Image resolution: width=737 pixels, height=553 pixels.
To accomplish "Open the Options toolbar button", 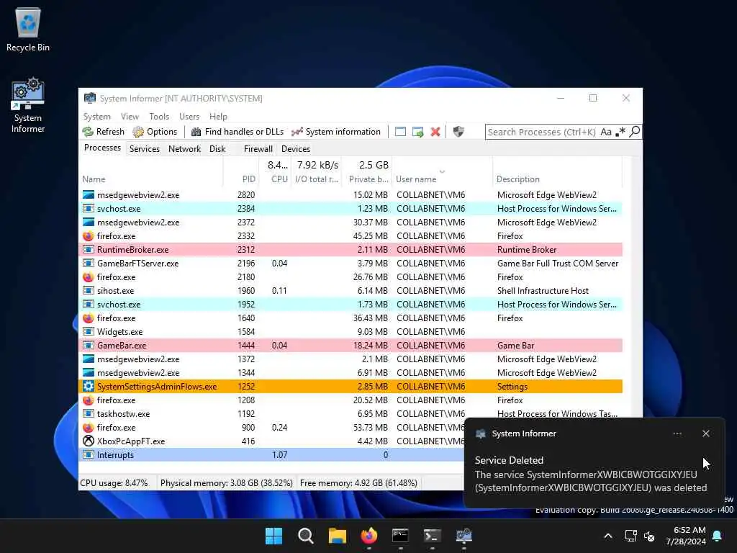I will tap(155, 132).
